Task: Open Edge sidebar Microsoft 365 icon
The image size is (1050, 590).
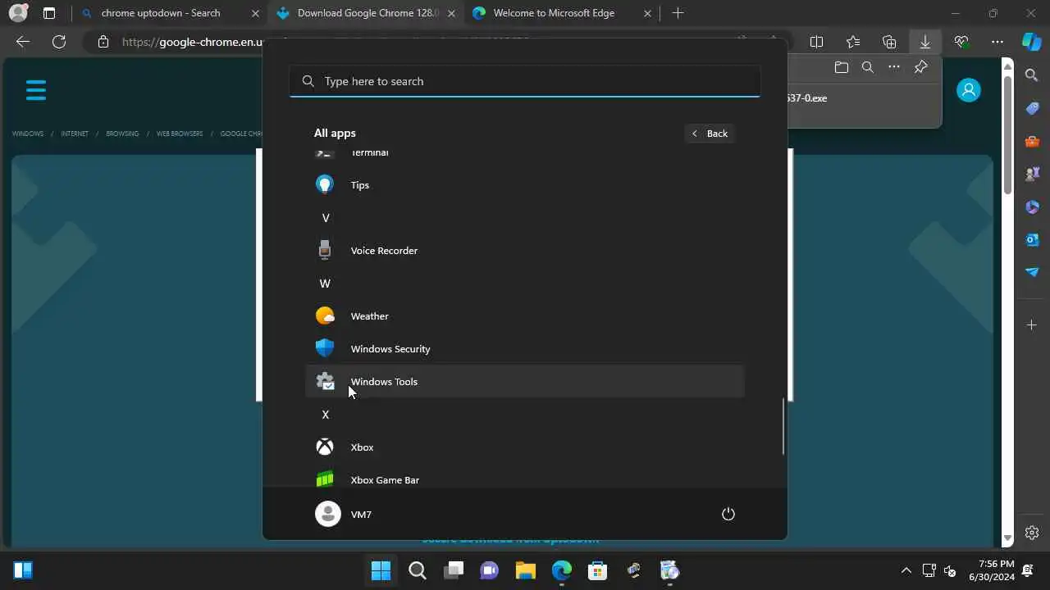Action: coord(1032,206)
